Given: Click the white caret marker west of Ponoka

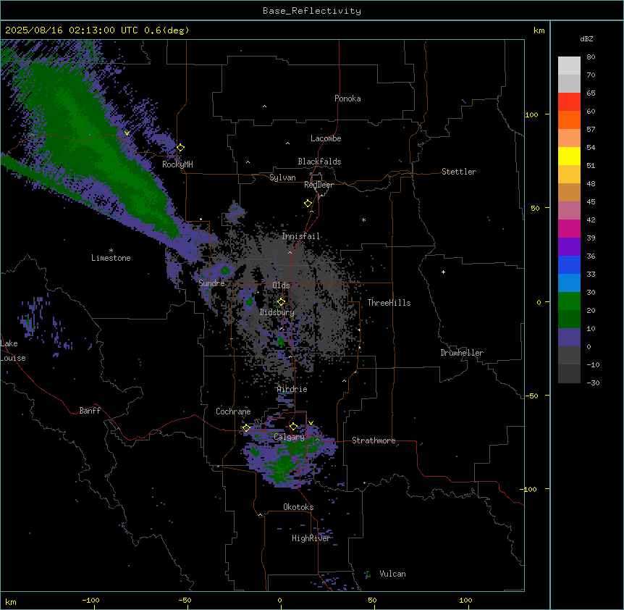Looking at the screenshot, I should click(264, 106).
